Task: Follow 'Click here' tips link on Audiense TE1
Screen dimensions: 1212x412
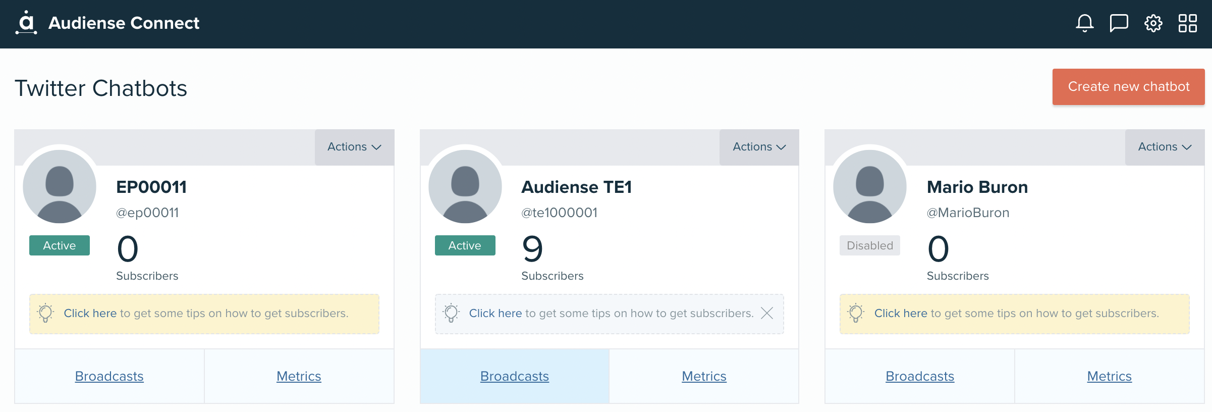Action: point(495,313)
